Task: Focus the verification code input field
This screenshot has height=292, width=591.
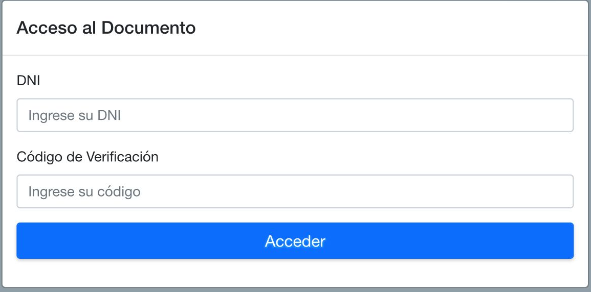Action: [295, 191]
